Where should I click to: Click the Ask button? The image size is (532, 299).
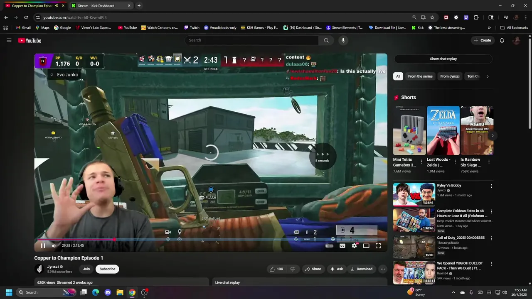point(336,269)
